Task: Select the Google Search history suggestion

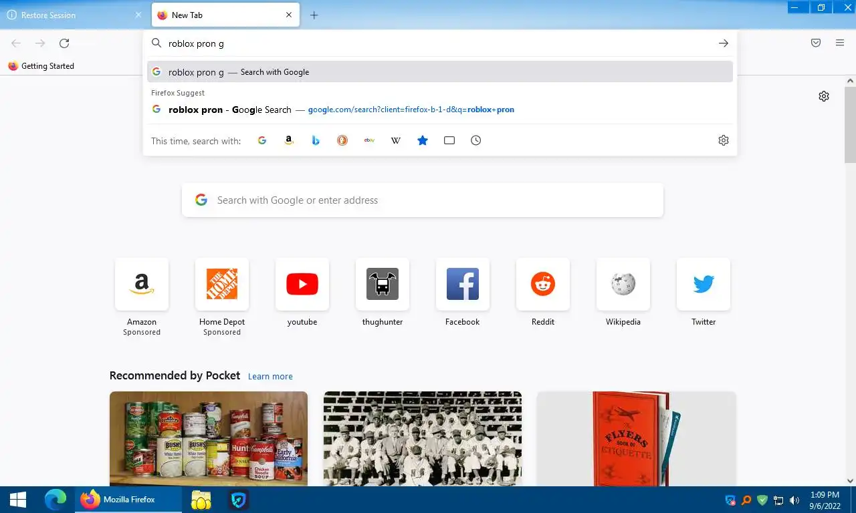Action: point(440,110)
